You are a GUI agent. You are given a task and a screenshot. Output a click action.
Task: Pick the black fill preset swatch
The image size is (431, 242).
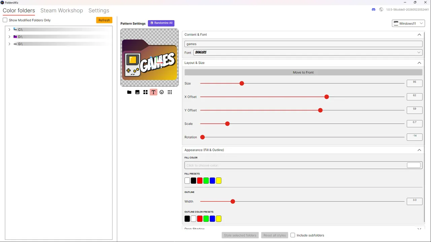(194, 181)
